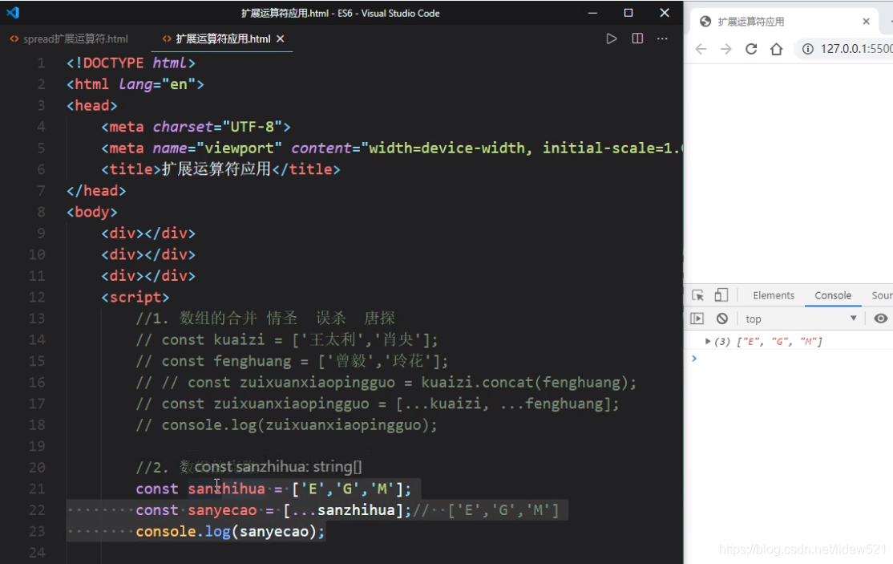Close the Visual Studio Code window
Screen dimensions: 893x564
pos(664,13)
